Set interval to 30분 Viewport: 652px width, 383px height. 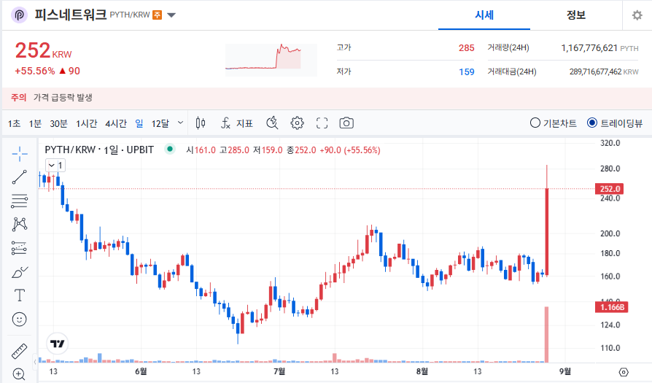click(x=58, y=123)
